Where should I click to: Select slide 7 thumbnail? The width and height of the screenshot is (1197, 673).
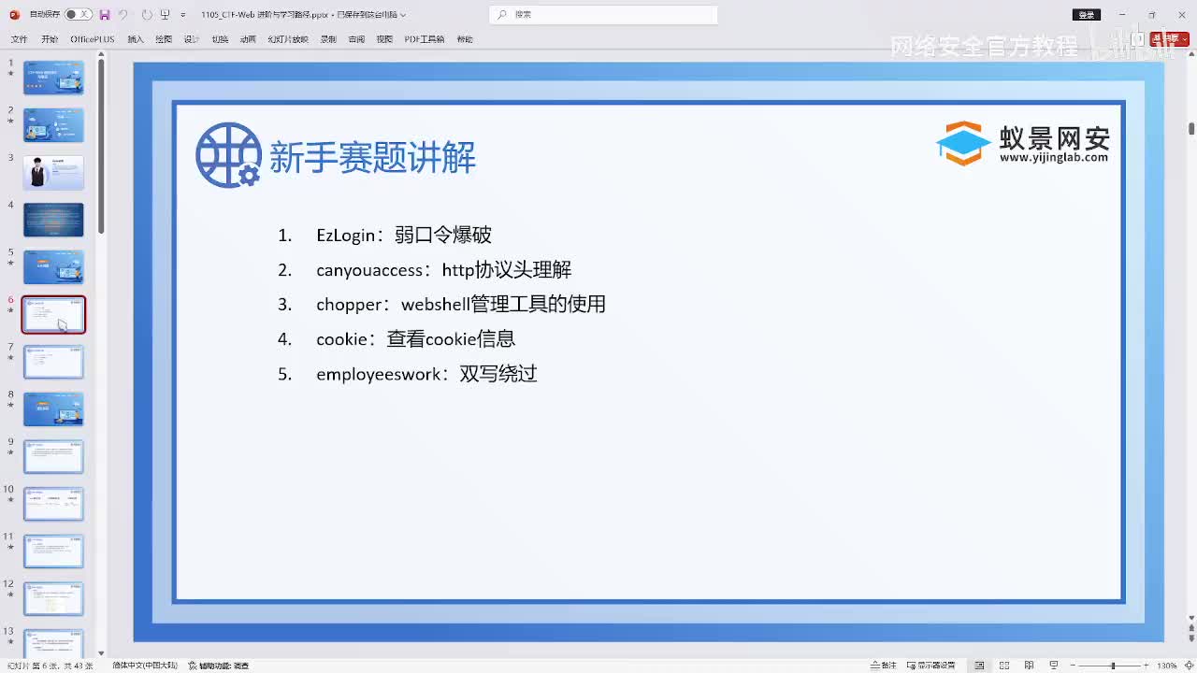point(53,362)
